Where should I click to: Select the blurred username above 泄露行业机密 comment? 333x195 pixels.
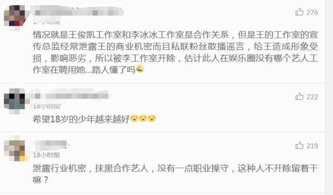(51, 144)
